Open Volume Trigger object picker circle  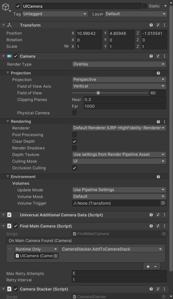coord(163,203)
